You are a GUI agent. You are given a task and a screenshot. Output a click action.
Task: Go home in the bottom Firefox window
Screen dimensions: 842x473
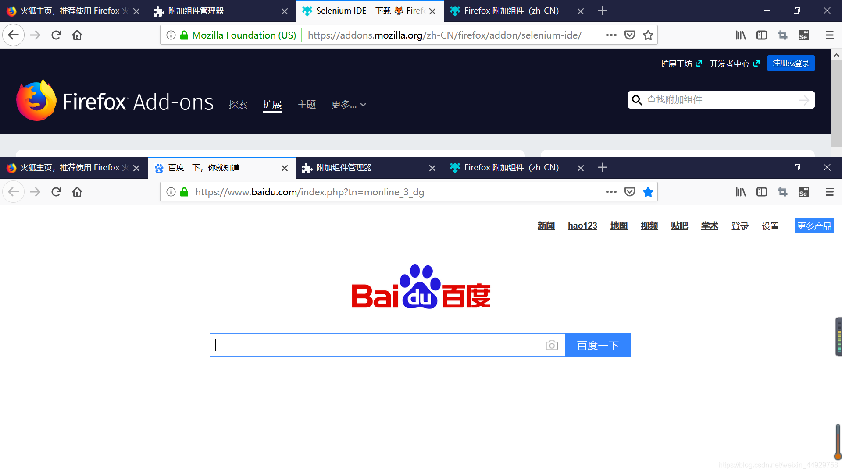(77, 192)
